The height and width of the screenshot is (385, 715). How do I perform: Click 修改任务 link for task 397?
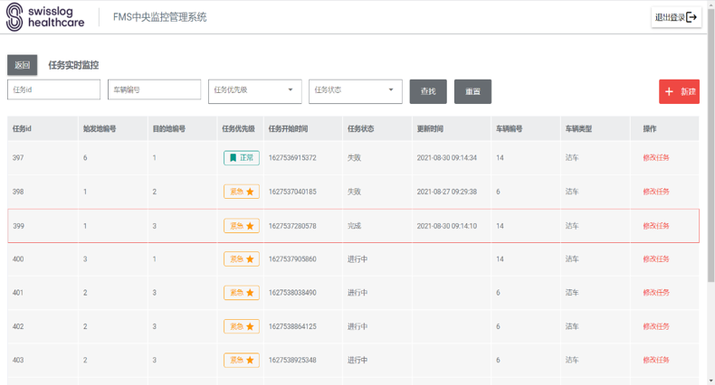[x=656, y=158]
